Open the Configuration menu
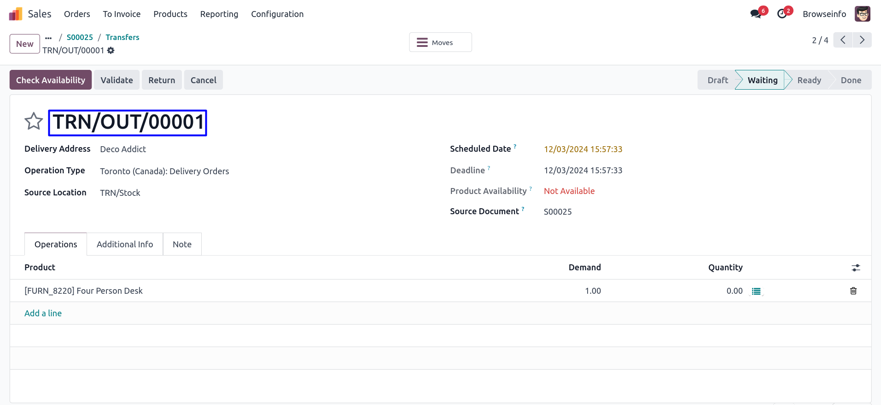This screenshot has width=881, height=405. click(277, 14)
